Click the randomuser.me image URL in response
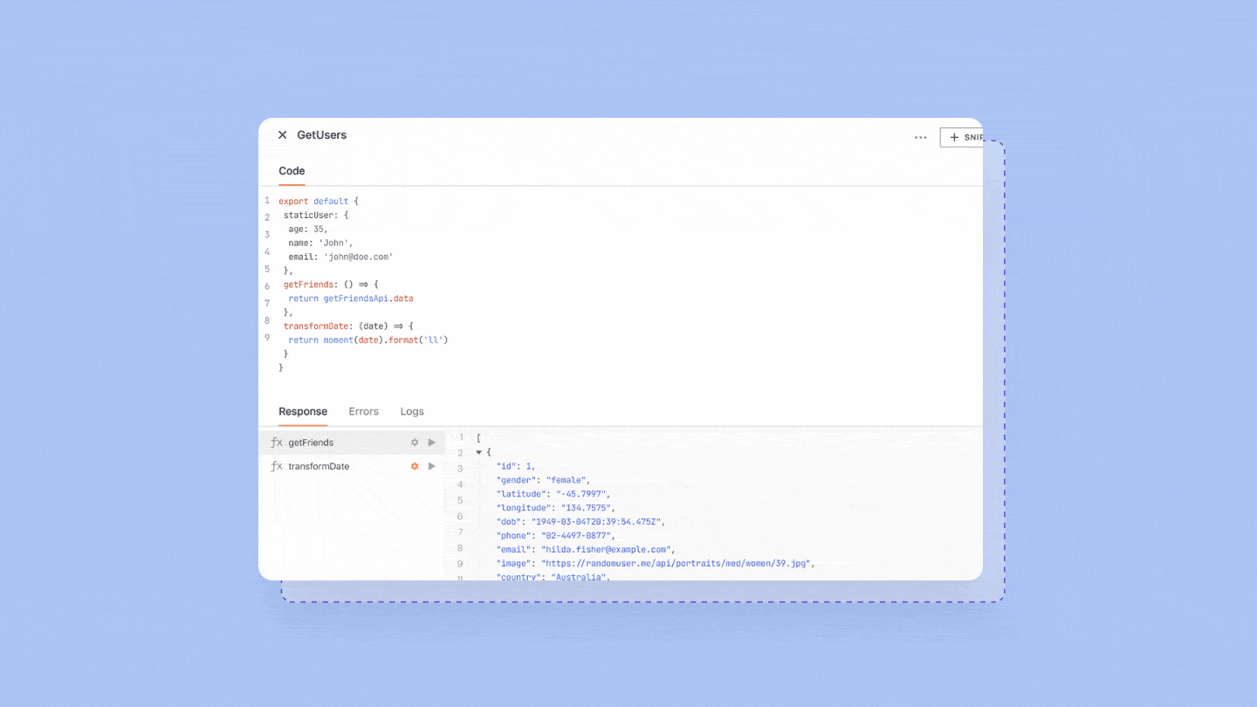The width and height of the screenshot is (1257, 707). point(677,564)
